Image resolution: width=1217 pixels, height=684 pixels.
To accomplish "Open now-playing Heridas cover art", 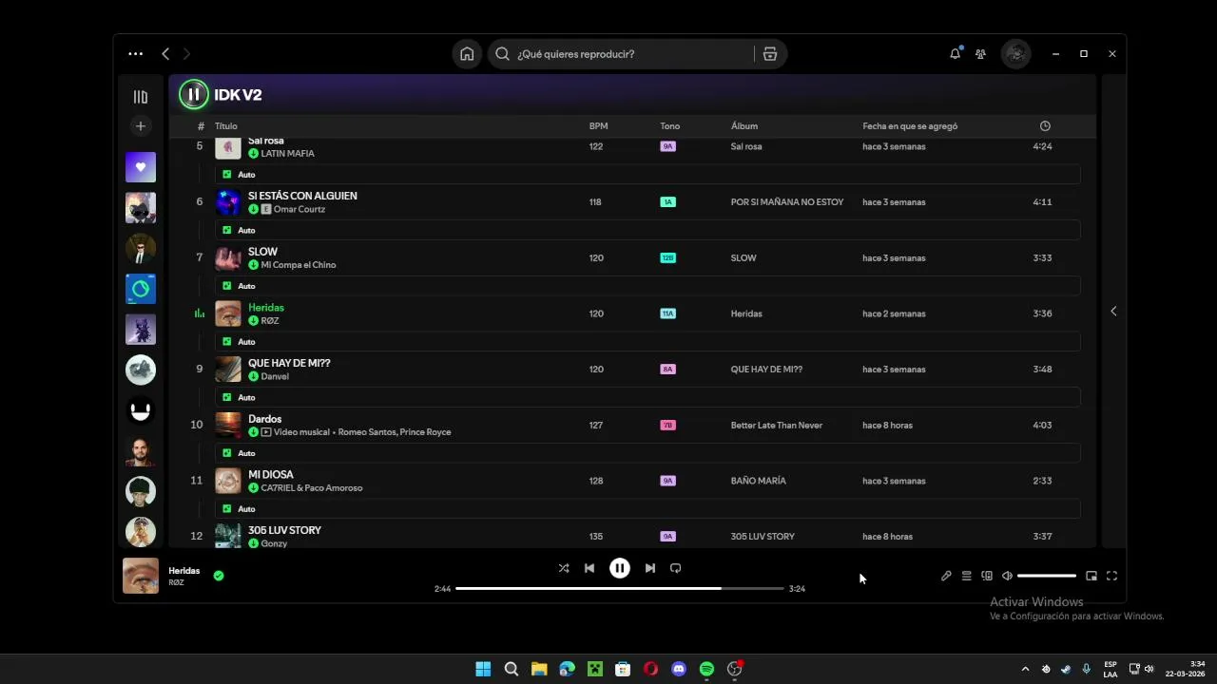I will (x=141, y=576).
